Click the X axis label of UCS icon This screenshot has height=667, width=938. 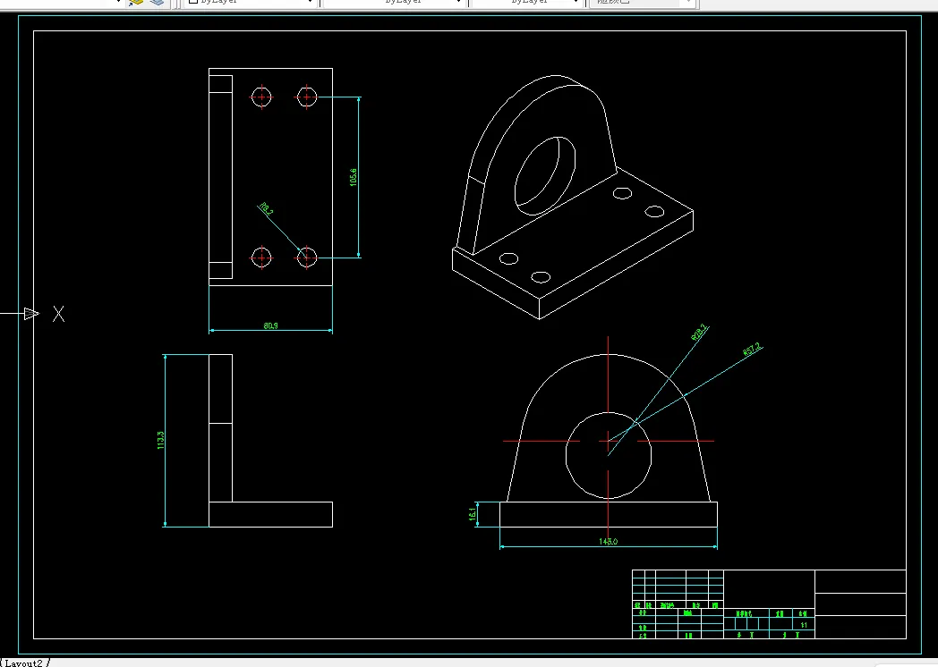[59, 314]
